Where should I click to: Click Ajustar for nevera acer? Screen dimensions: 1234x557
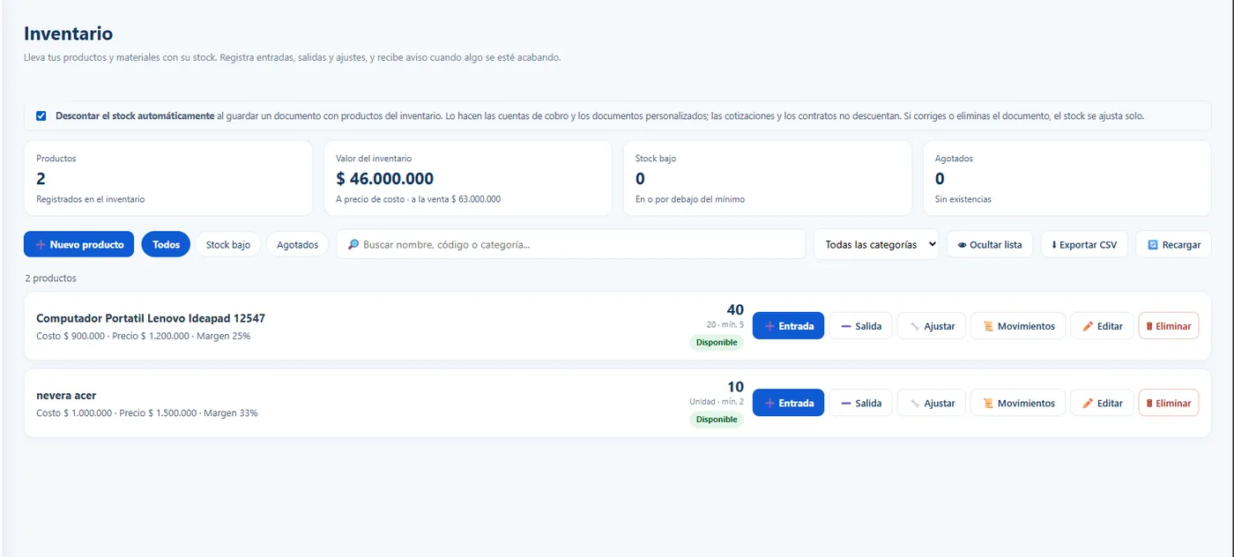click(x=932, y=403)
